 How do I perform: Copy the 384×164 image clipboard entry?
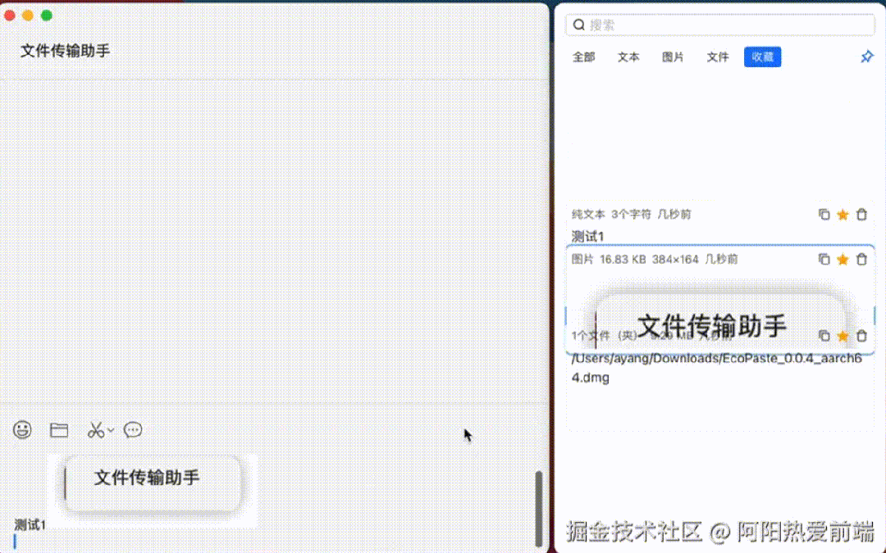pyautogui.click(x=824, y=259)
